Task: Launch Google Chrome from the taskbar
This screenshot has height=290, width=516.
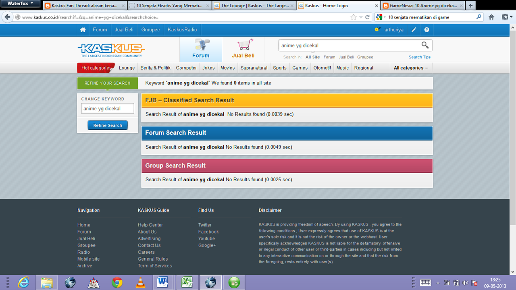Action: pos(117,282)
